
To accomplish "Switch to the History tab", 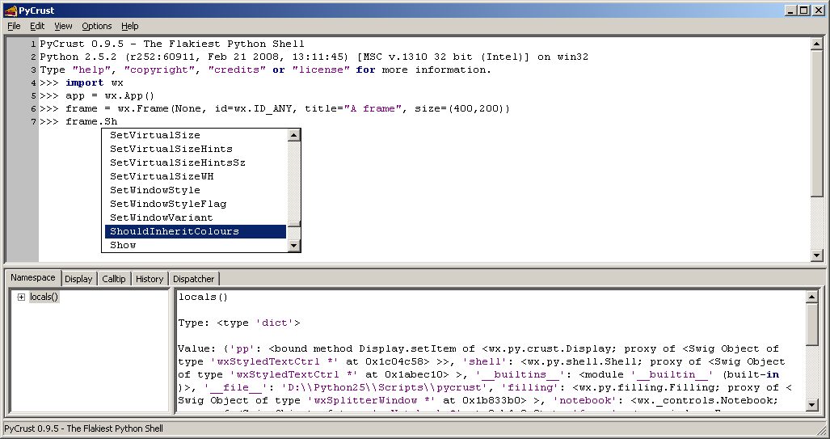I will pos(150,279).
